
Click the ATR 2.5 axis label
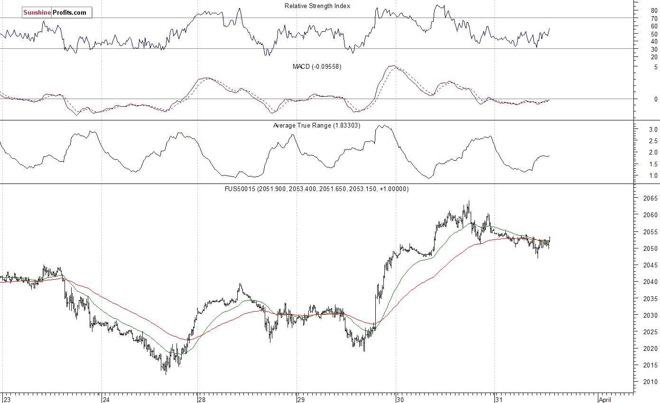coord(652,141)
